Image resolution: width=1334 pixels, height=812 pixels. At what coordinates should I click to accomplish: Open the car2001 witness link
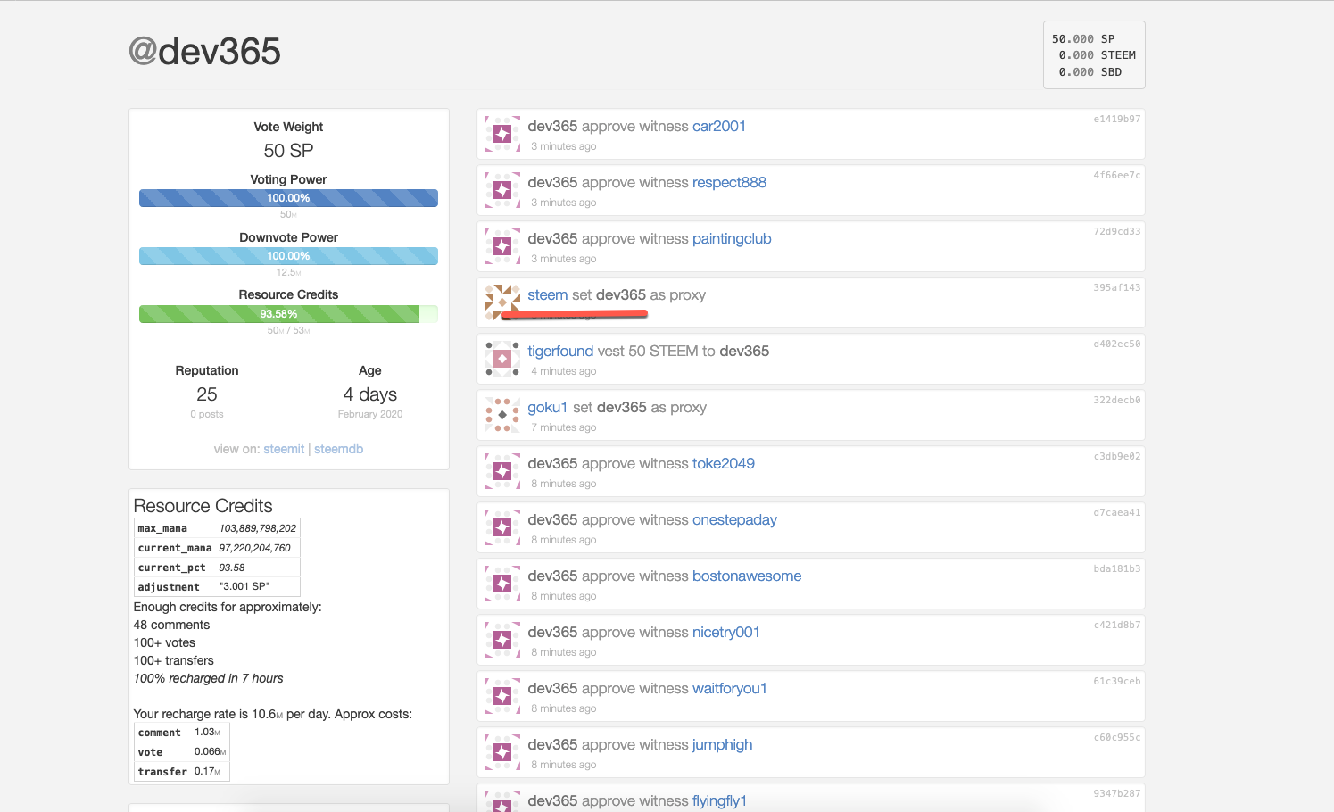[718, 127]
